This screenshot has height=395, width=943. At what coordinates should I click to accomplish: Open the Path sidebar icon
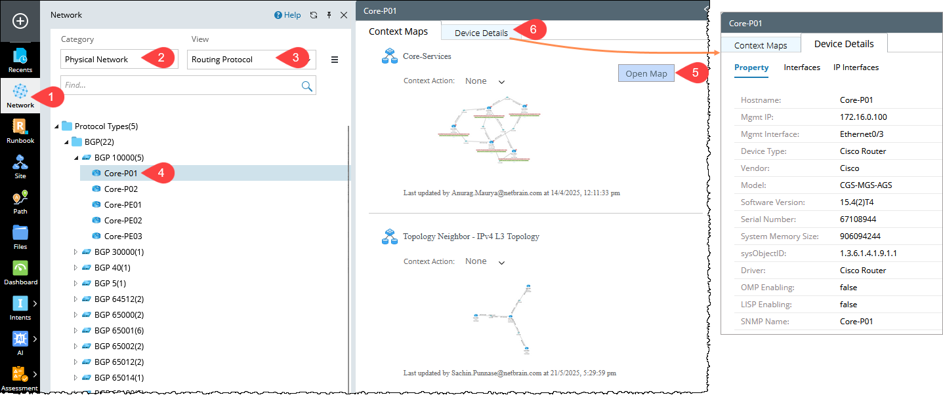pos(20,202)
